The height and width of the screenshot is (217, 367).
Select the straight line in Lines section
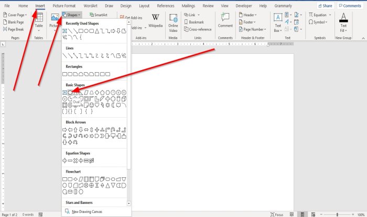pyautogui.click(x=64, y=55)
